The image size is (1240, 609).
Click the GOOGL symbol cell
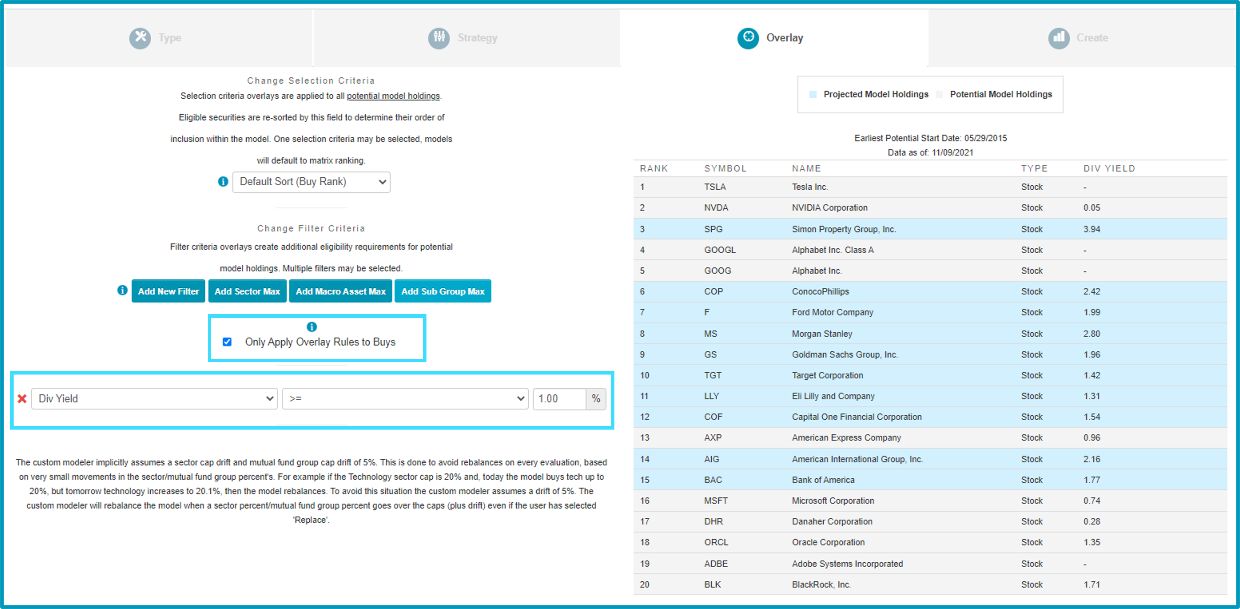point(720,250)
